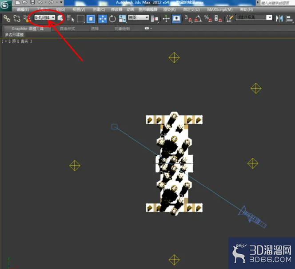Open the 渲染(R) menu
This screenshot has width=295, height=269.
[x=169, y=10]
